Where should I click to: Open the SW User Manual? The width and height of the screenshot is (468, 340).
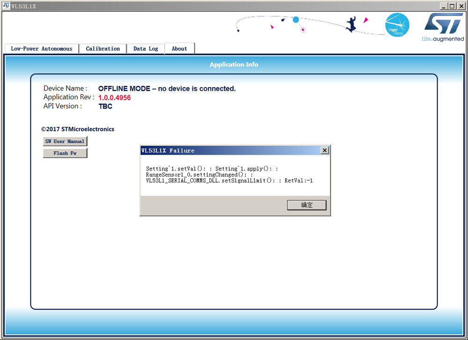pos(65,141)
